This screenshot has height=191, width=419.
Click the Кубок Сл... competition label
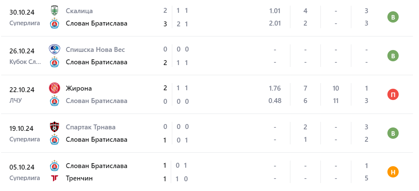coord(25,62)
